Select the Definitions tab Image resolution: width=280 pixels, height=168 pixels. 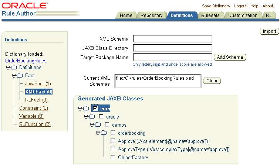(182, 16)
